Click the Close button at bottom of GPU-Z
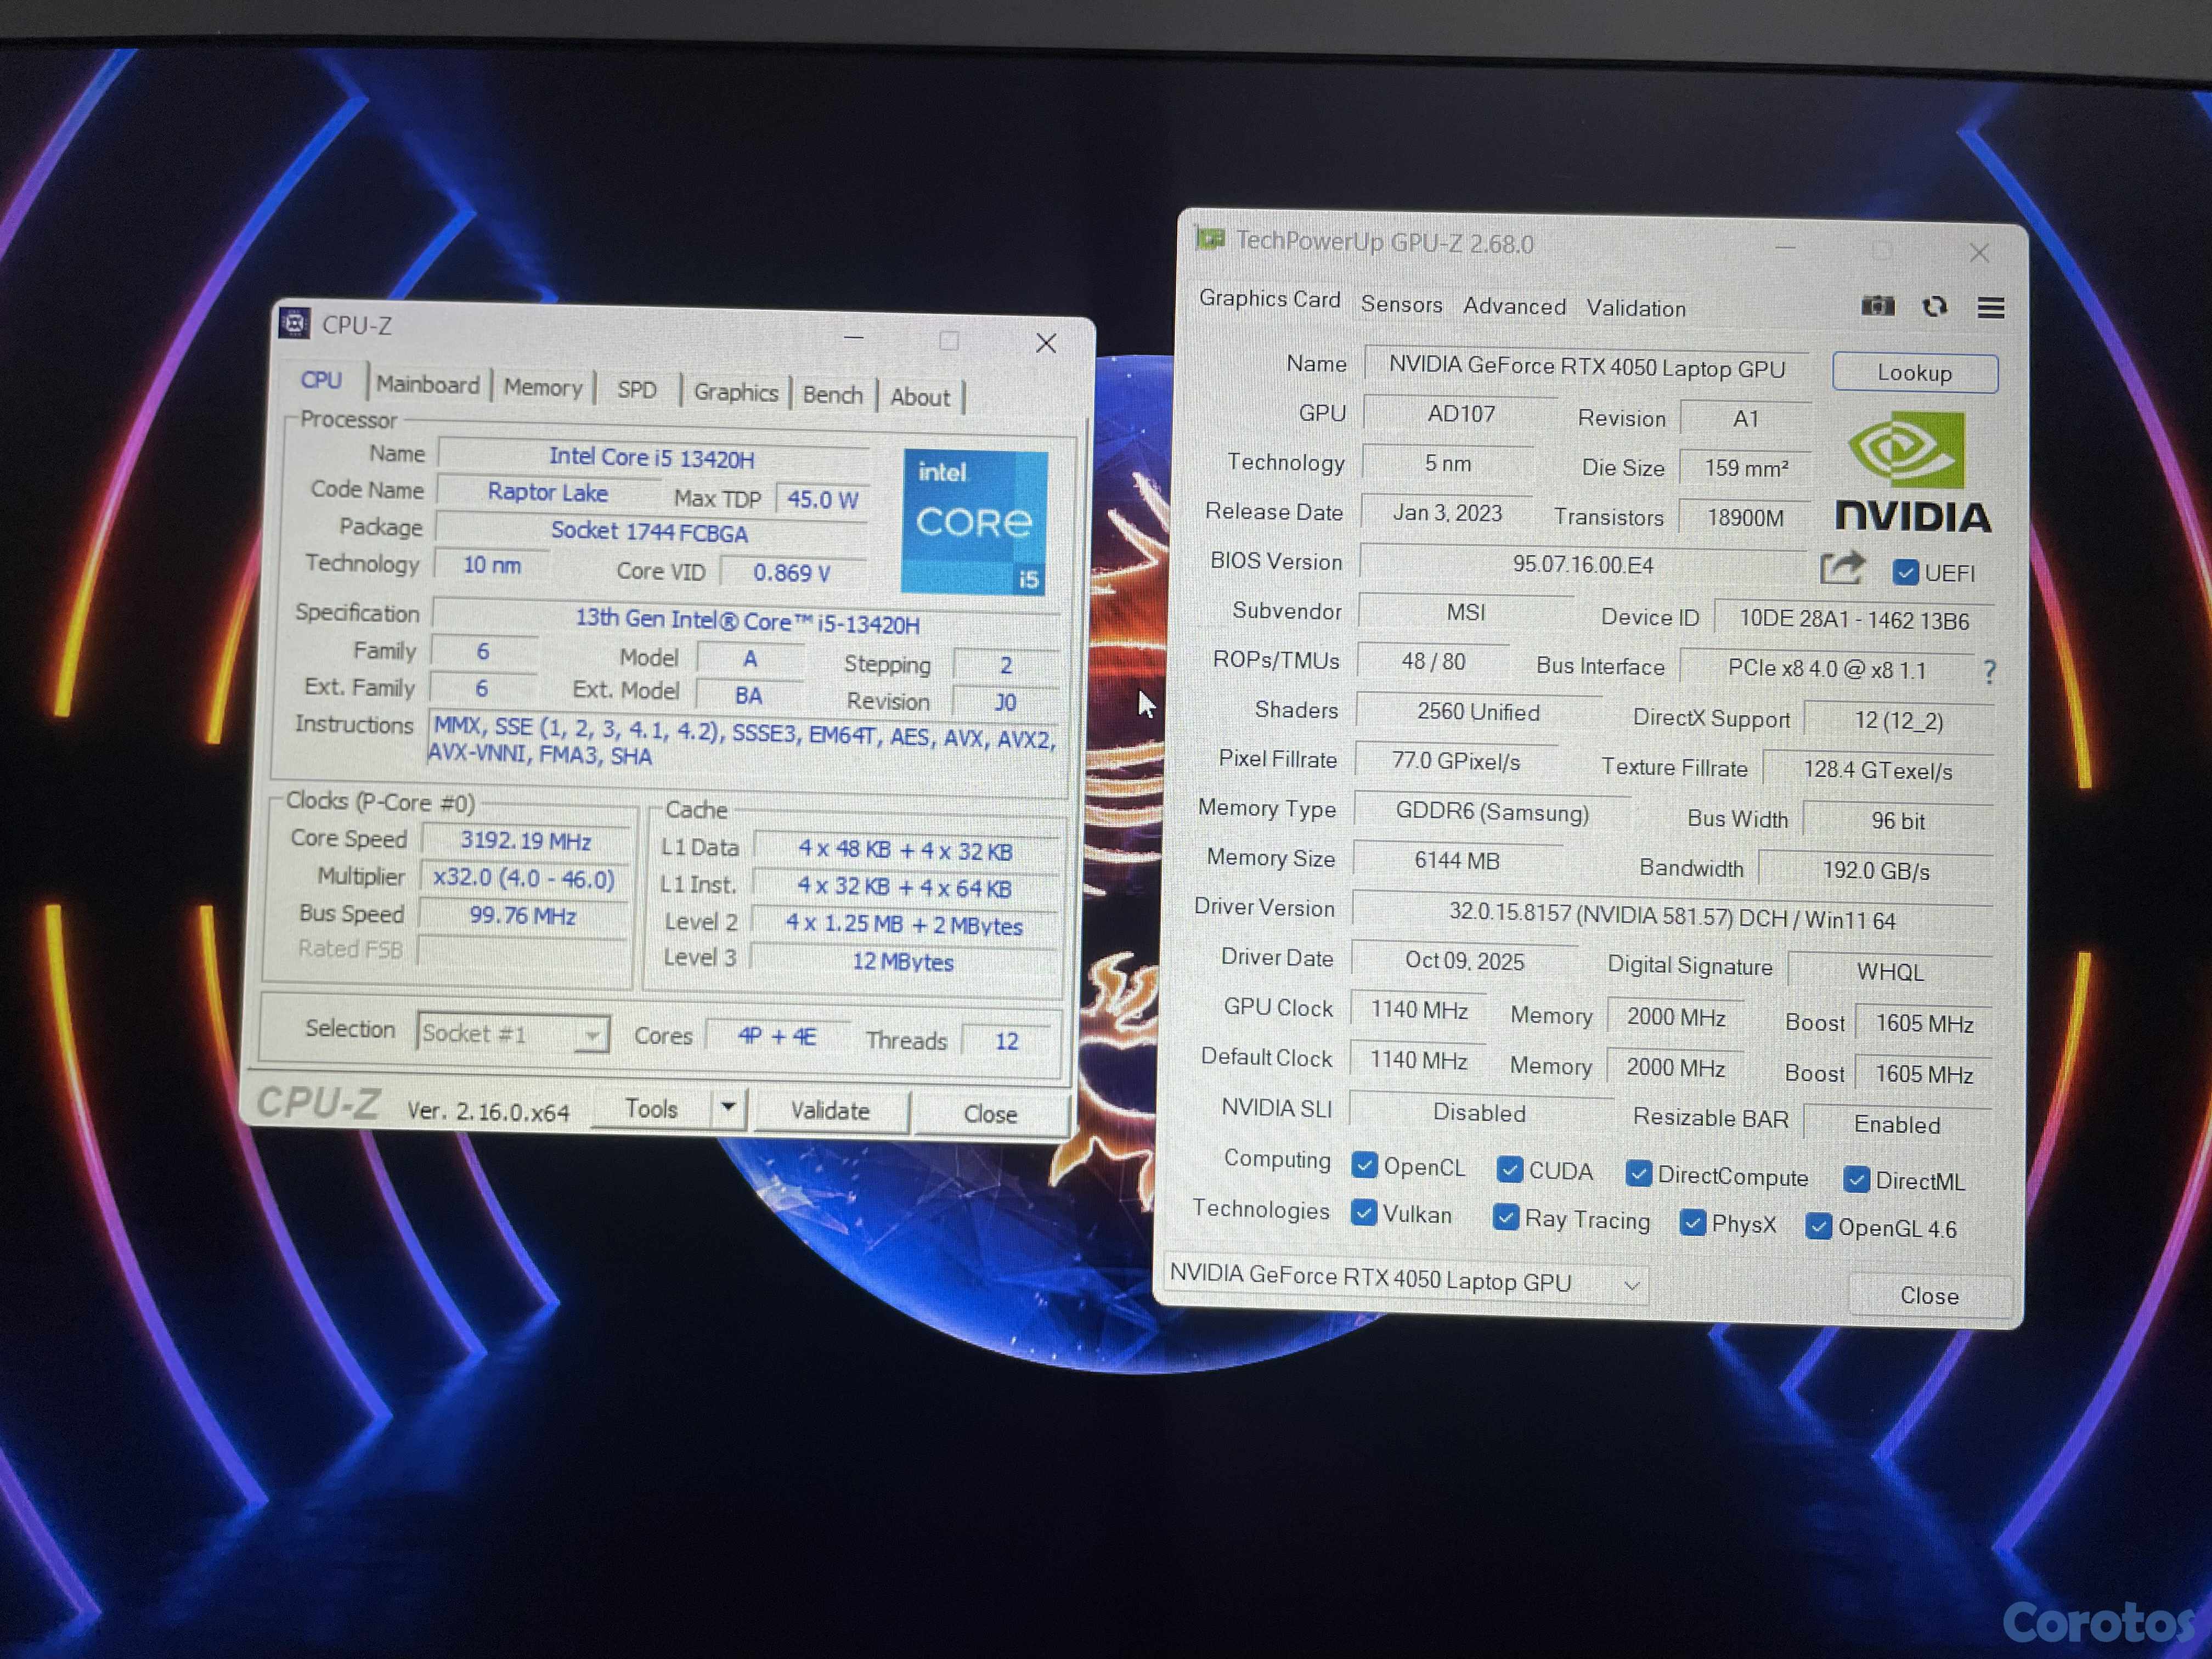Viewport: 2212px width, 1659px height. click(1928, 1295)
